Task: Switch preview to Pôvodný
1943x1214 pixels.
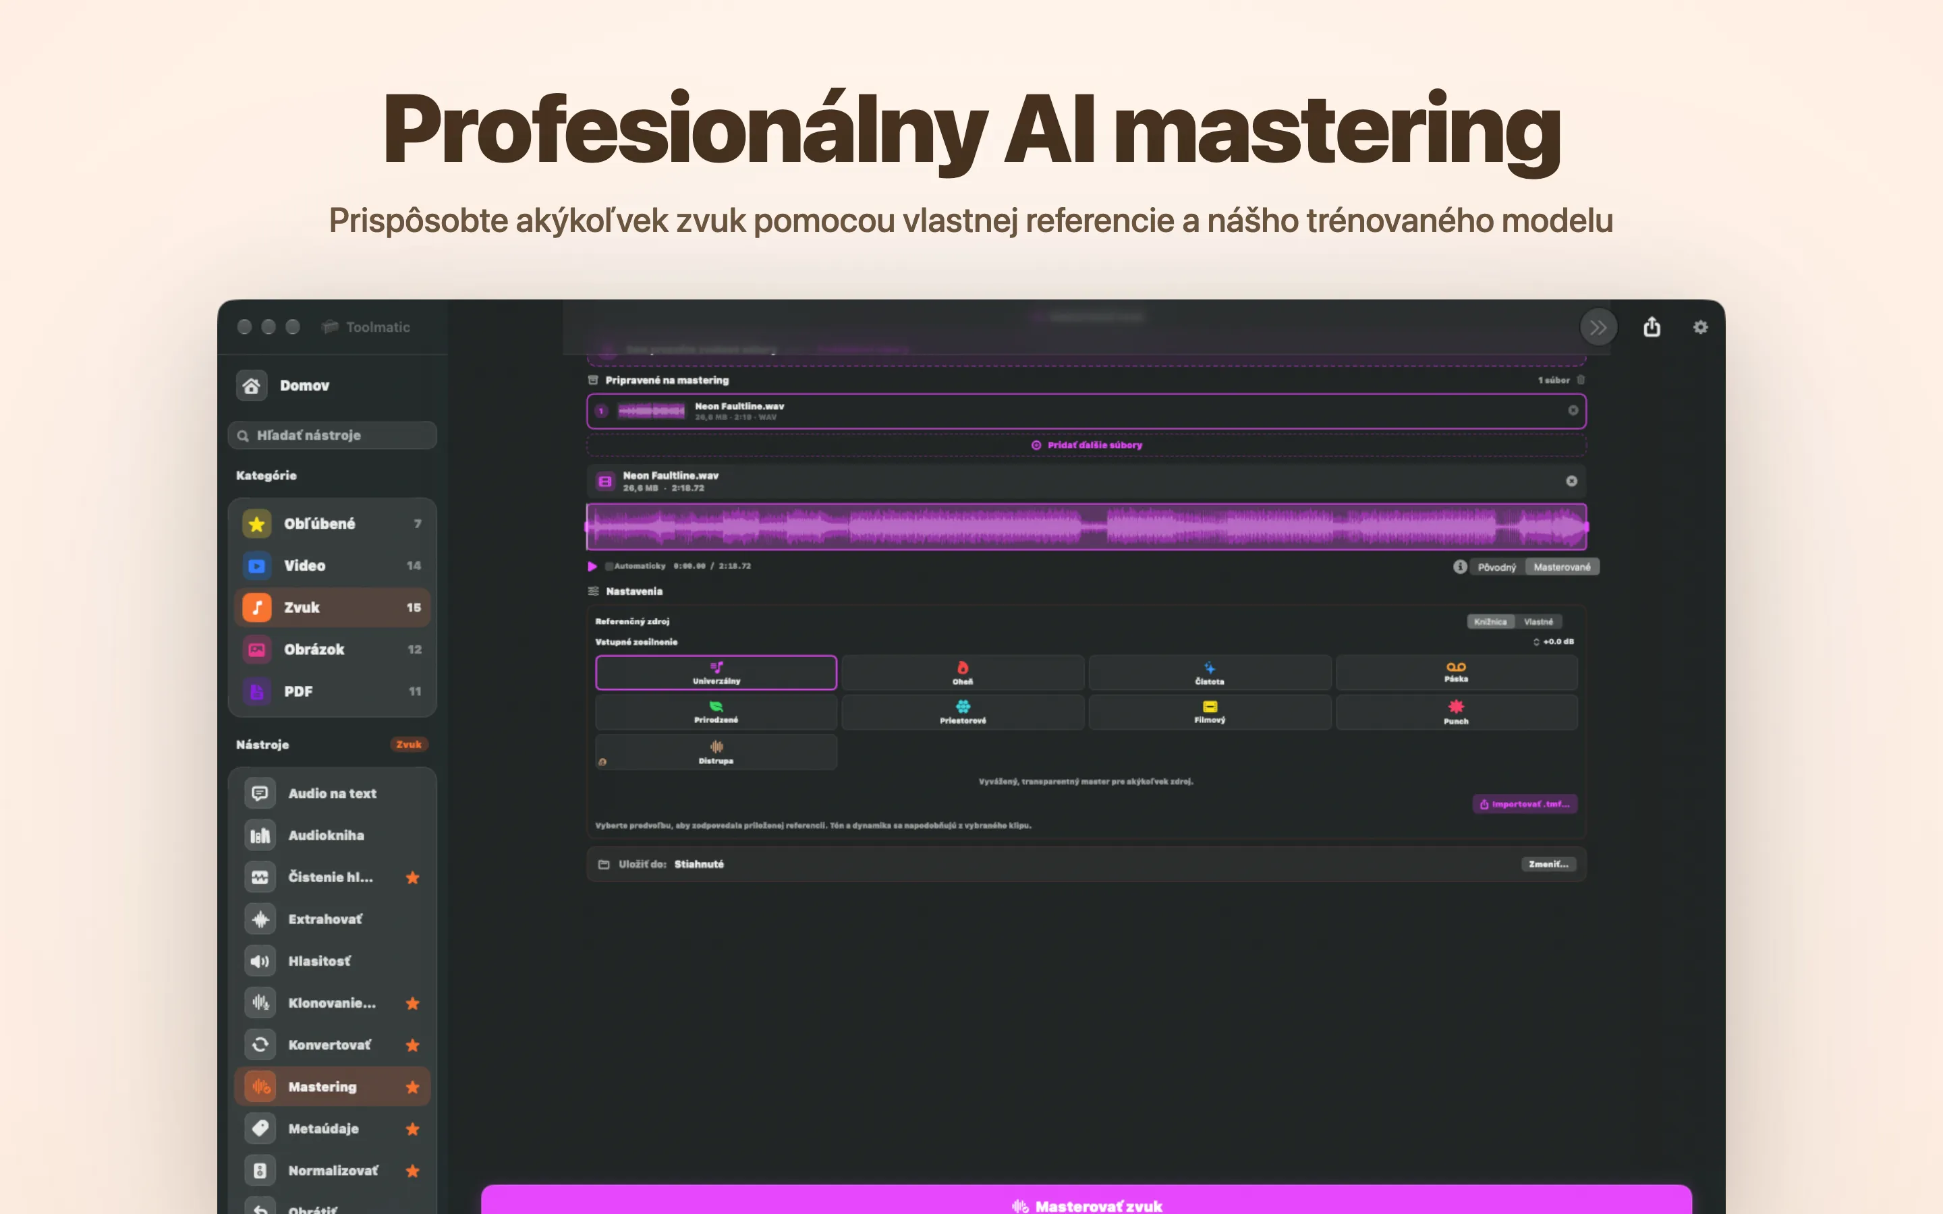Action: coord(1496,567)
